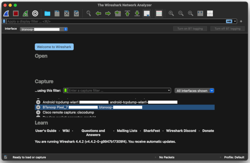The image size is (250, 163).
Task: Select Android tcpdump wlan1 interface row
Action: [x=125, y=102]
